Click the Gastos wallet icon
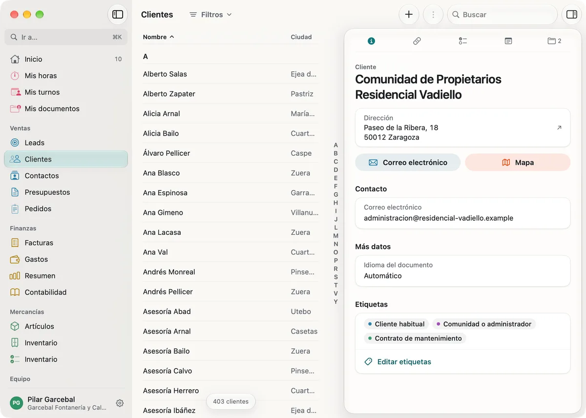The height and width of the screenshot is (418, 586). [15, 259]
